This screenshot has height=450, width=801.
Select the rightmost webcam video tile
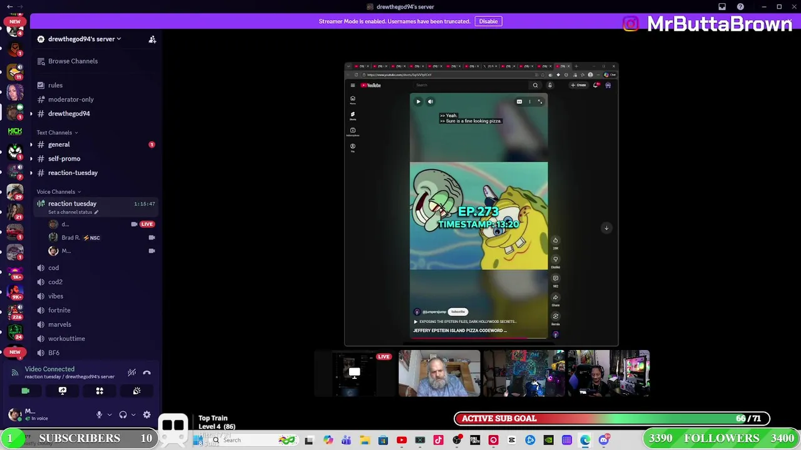click(608, 374)
